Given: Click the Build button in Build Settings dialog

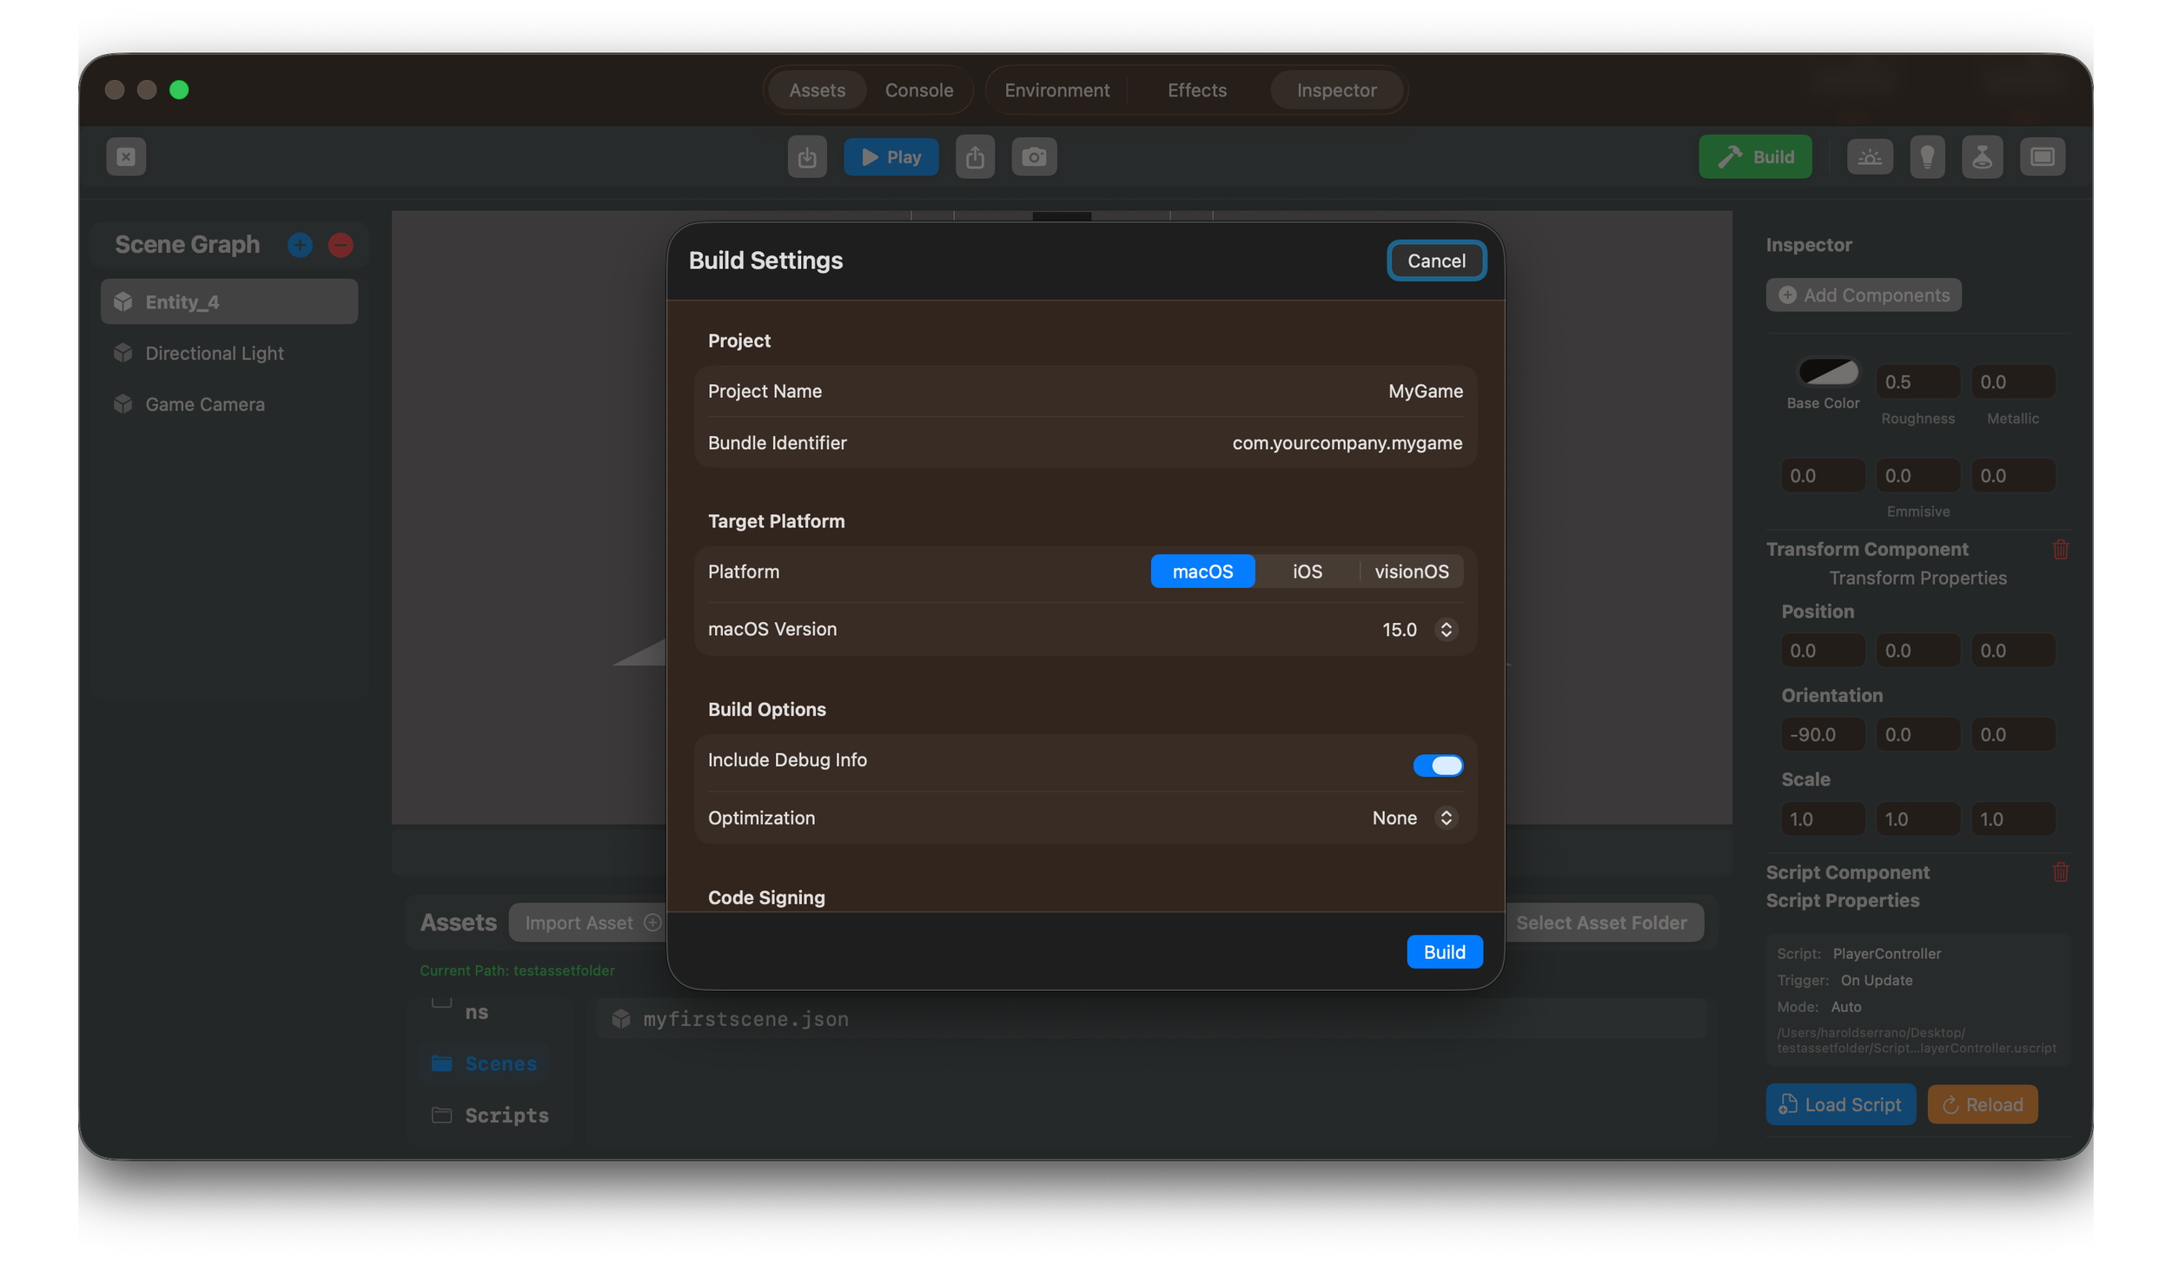Looking at the screenshot, I should click(1444, 951).
